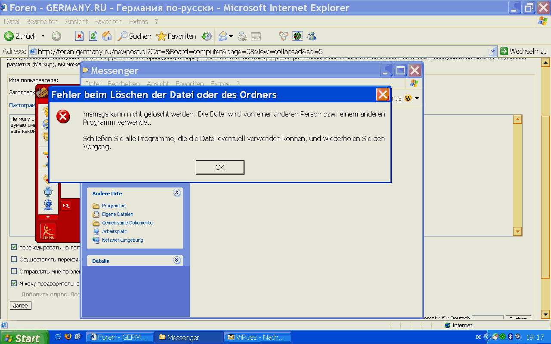Click the Edit page icon
Screen dimensions: 551x344
[x=257, y=36]
